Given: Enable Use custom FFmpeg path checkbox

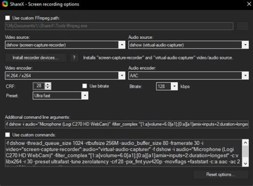Looking at the screenshot, I should pos(8,18).
